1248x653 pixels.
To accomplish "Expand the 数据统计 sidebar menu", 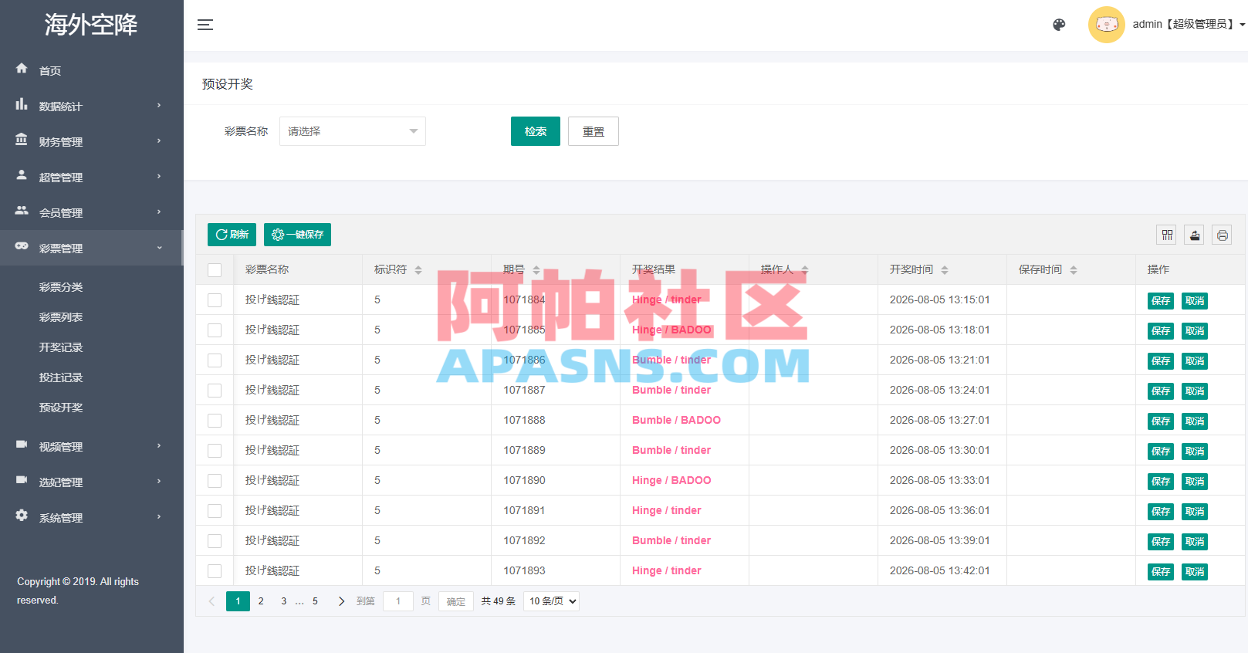I will [x=91, y=106].
